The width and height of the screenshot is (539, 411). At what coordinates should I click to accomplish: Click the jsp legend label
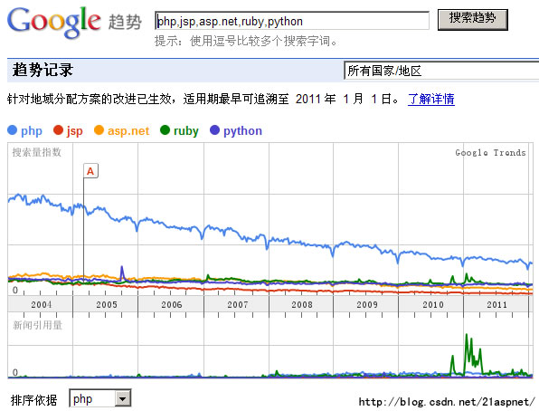(x=74, y=131)
